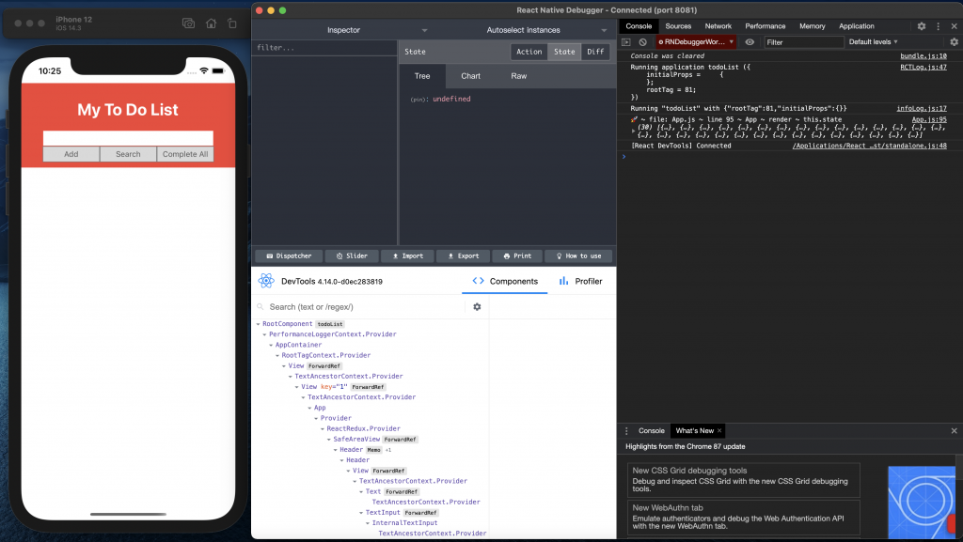
Task: Select the InternalTextInput component row
Action: click(x=370, y=523)
